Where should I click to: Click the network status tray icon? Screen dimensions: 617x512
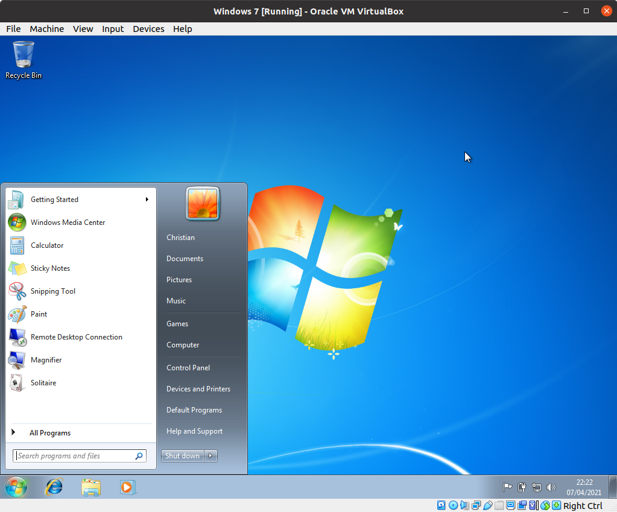click(x=536, y=487)
